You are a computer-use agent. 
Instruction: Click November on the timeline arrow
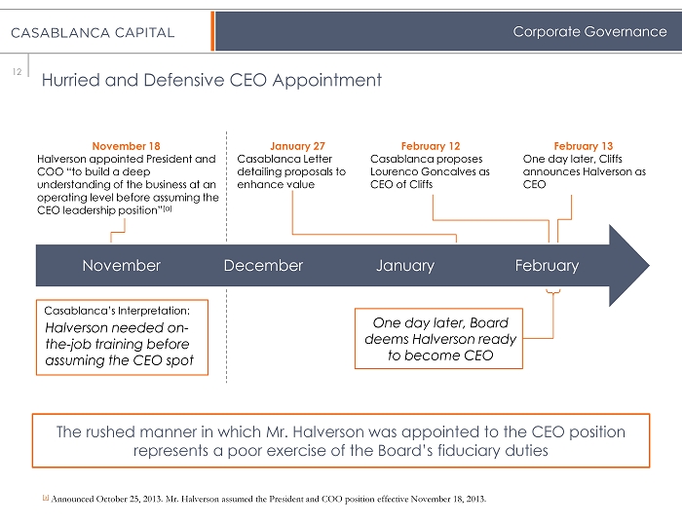coord(121,265)
